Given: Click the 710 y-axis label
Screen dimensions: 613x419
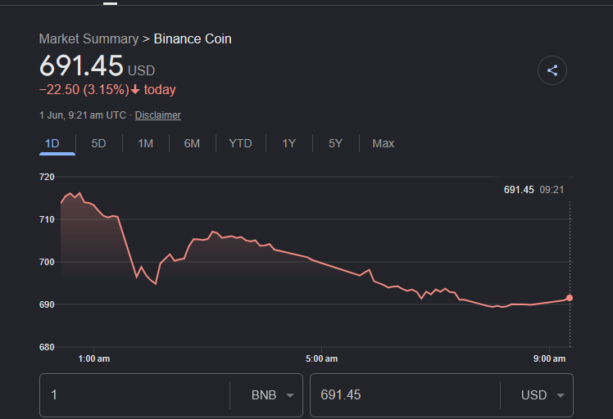Looking at the screenshot, I should click(47, 219).
